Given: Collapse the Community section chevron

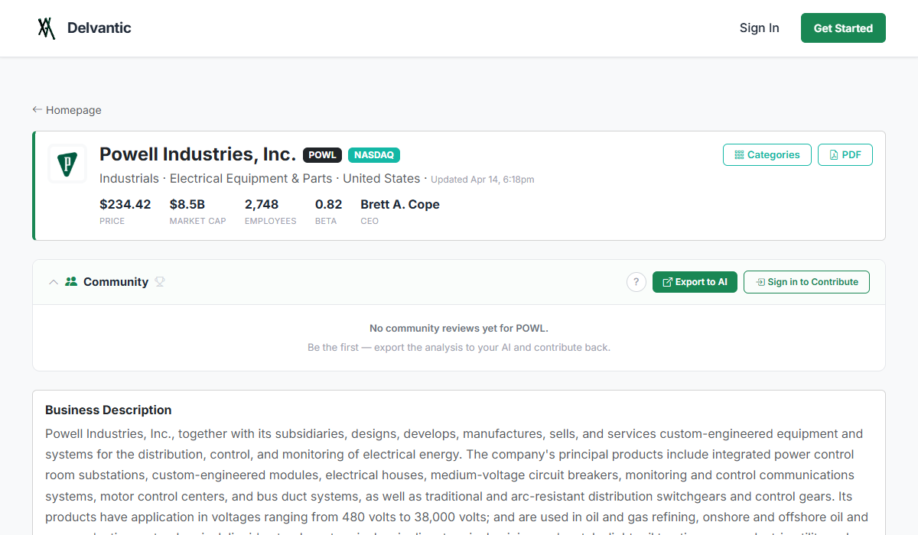Looking at the screenshot, I should 54,282.
